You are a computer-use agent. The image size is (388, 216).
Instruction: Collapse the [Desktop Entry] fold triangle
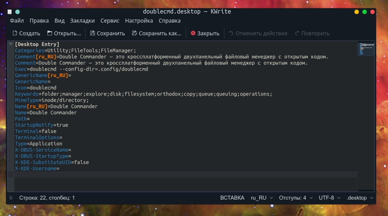point(11,44)
